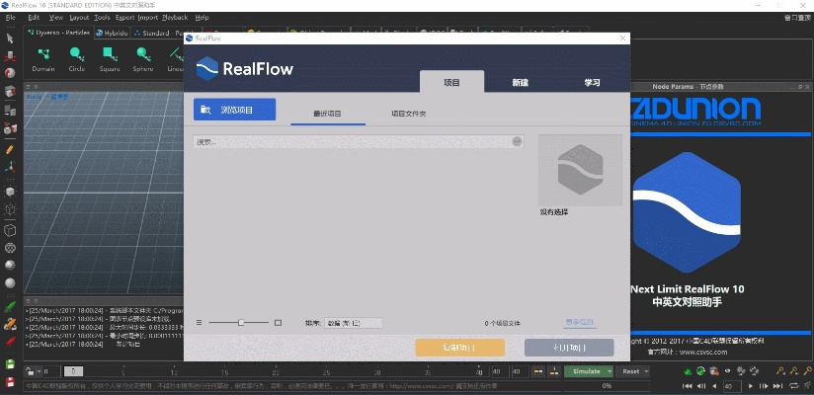Open the 更多信息 link in dialog

click(579, 322)
